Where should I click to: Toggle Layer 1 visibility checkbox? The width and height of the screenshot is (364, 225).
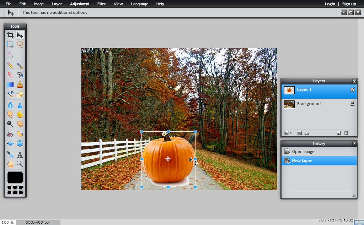[x=352, y=89]
